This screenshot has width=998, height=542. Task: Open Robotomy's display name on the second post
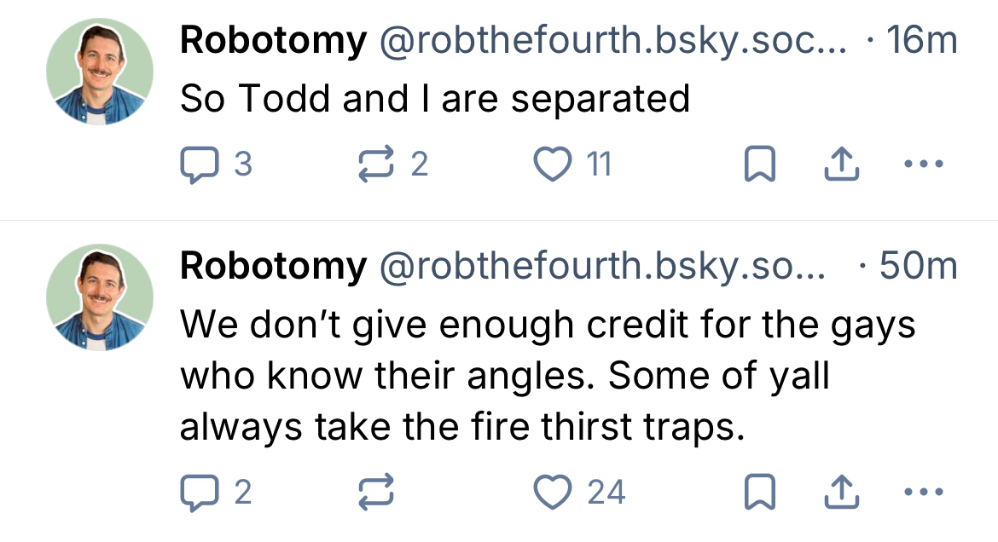click(x=273, y=268)
